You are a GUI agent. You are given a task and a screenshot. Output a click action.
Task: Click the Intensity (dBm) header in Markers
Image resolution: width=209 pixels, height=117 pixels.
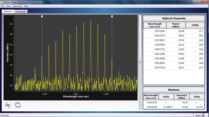[x=181, y=97]
